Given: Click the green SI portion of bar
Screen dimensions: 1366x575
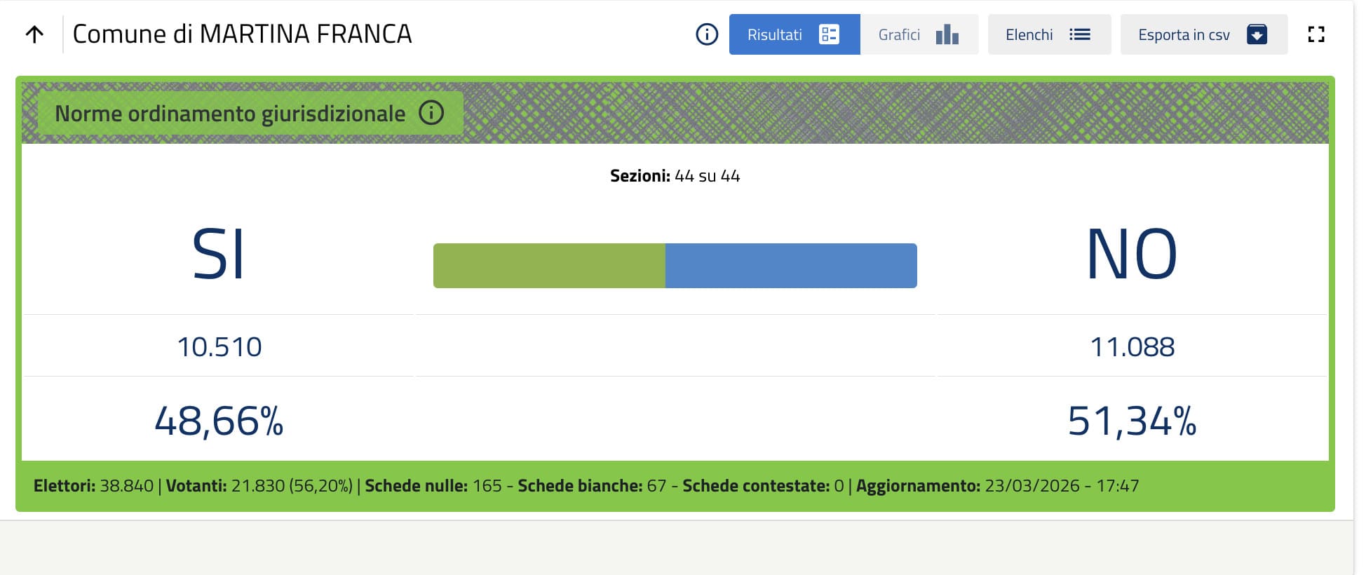Looking at the screenshot, I should (x=549, y=266).
